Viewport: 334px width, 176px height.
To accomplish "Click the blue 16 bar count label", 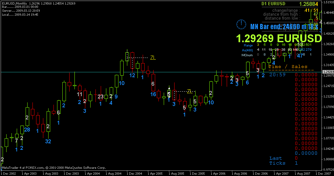I will click(153, 94).
